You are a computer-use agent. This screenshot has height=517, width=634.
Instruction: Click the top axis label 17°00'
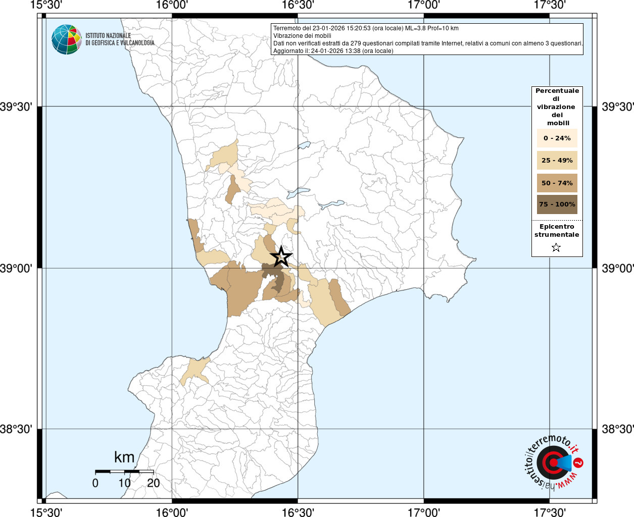[x=423, y=5]
